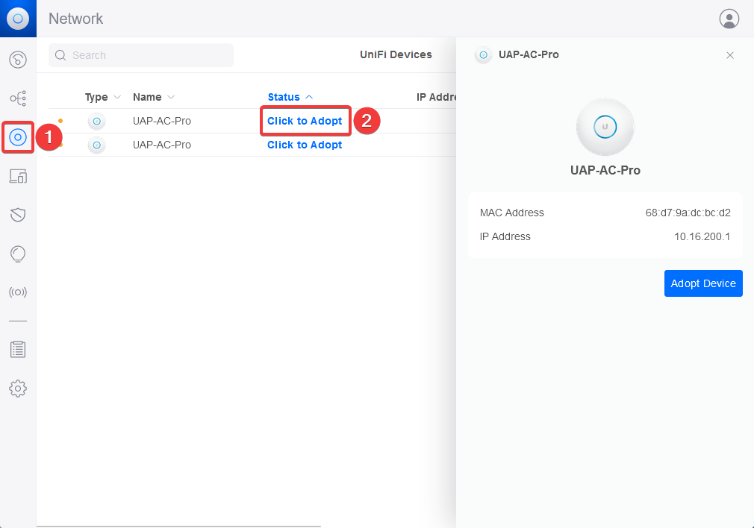Click the small device icon in panel header
754x528 pixels.
483,54
